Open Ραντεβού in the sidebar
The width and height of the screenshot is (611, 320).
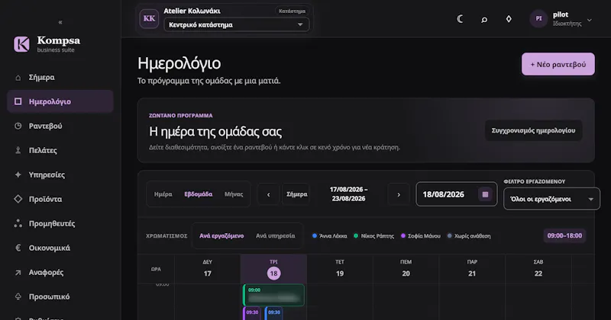tap(60, 126)
